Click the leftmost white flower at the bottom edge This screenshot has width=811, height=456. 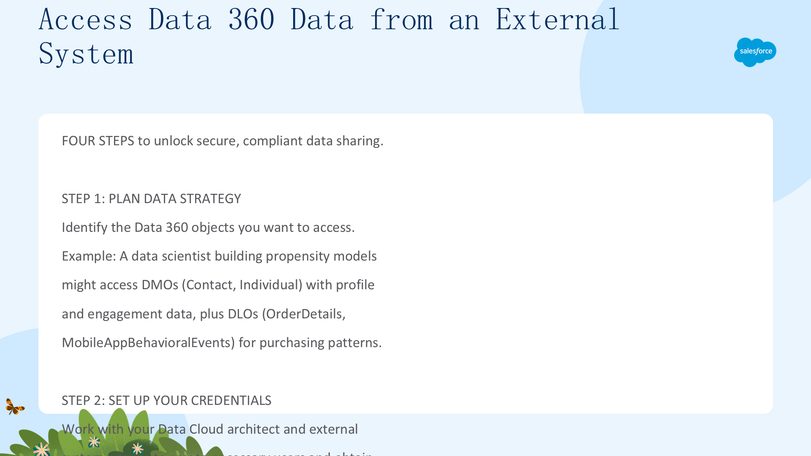coord(42,449)
